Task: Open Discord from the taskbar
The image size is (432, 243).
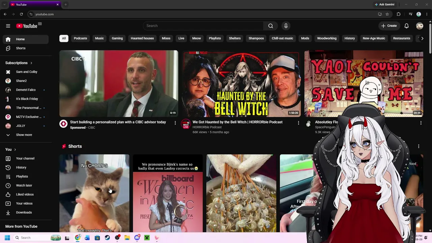Action: (x=137, y=238)
